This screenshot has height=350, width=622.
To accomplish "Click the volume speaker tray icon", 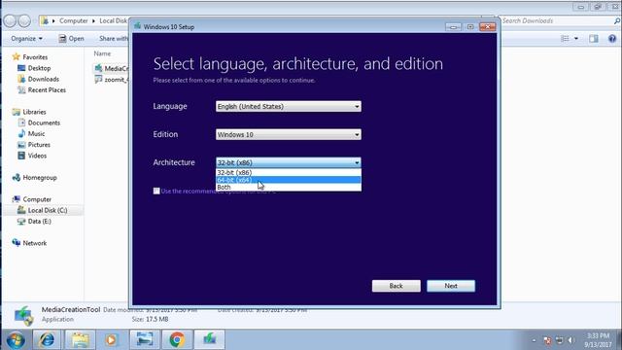I will point(570,340).
